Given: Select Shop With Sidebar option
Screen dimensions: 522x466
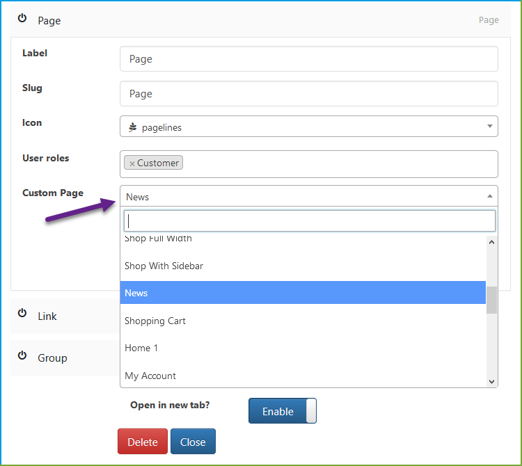Looking at the screenshot, I should 303,266.
